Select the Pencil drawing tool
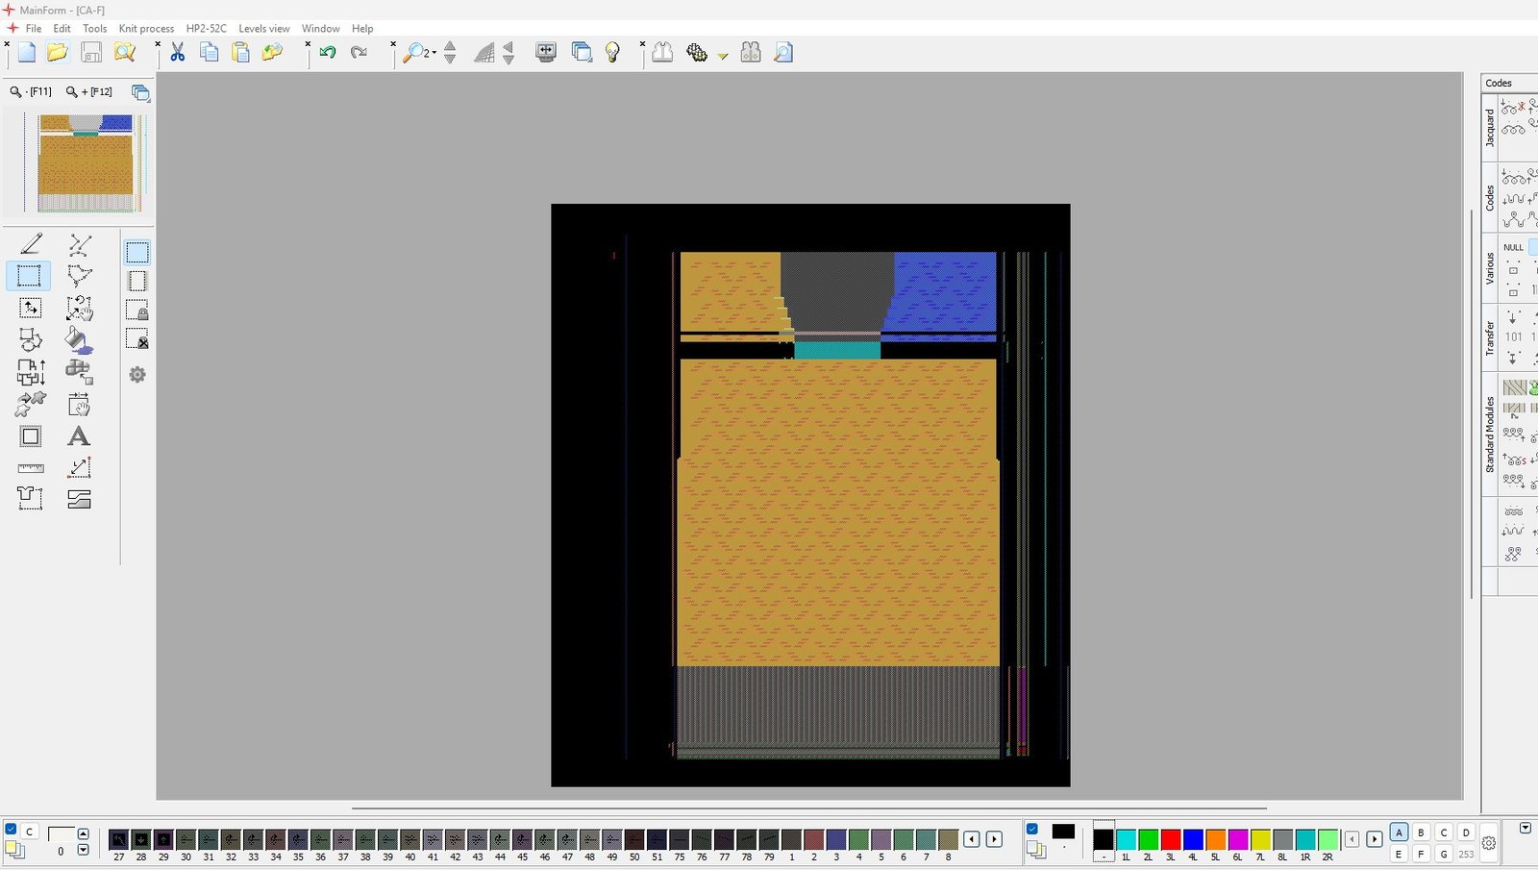1538x870 pixels. pos(31,244)
